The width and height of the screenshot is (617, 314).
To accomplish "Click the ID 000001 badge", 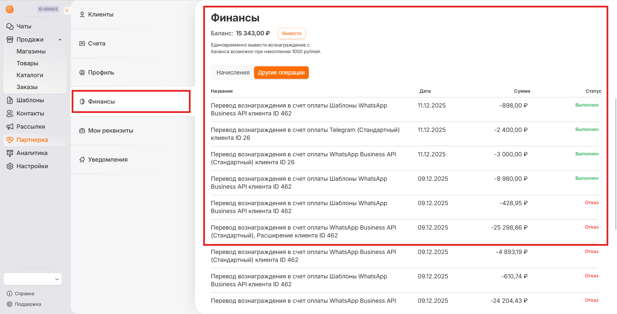I will pos(48,9).
